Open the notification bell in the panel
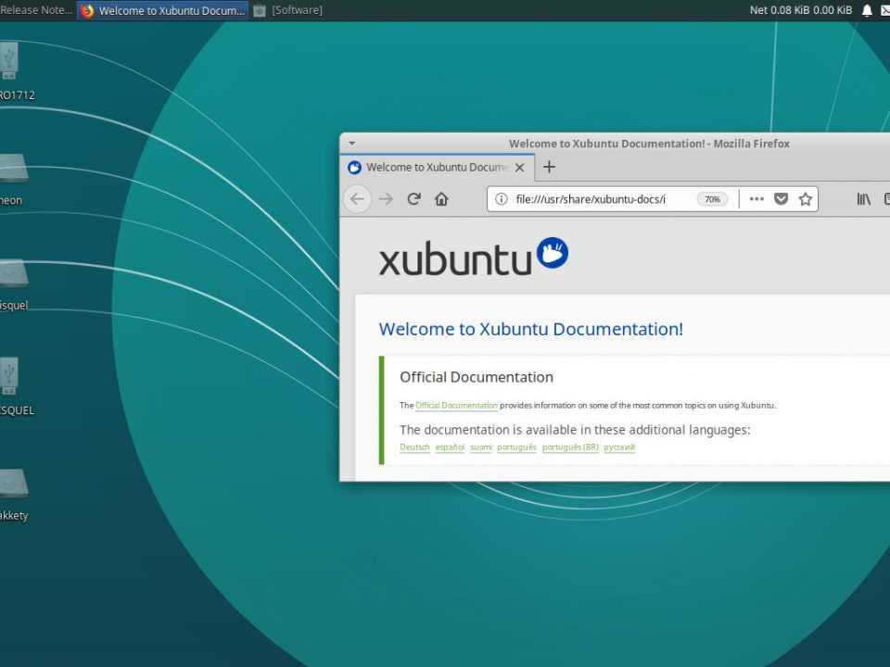 point(867,10)
